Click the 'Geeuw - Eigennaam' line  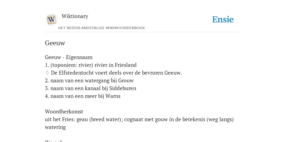(x=69, y=57)
